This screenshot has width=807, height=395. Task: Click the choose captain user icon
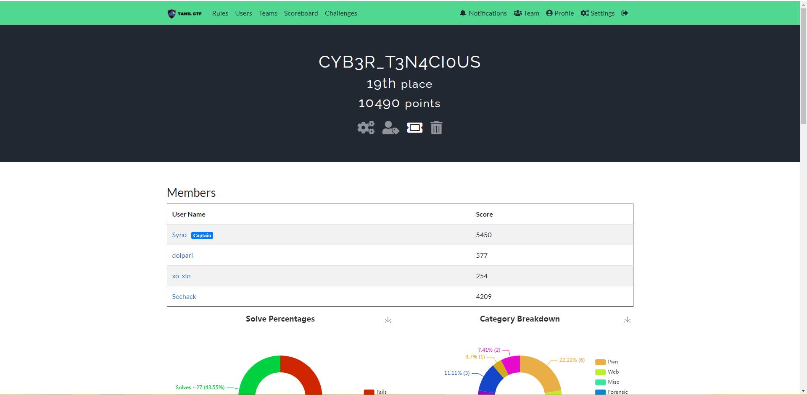[x=390, y=128]
